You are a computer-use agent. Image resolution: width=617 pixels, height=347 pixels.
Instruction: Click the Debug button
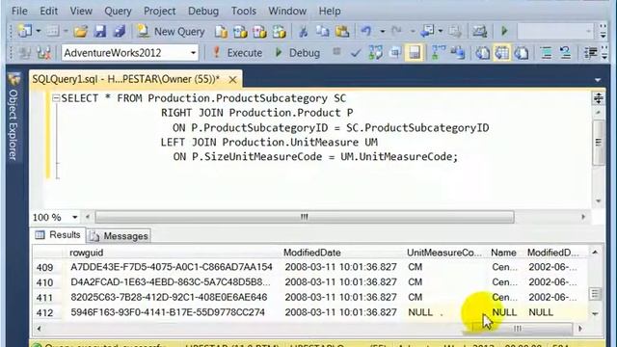click(x=298, y=53)
